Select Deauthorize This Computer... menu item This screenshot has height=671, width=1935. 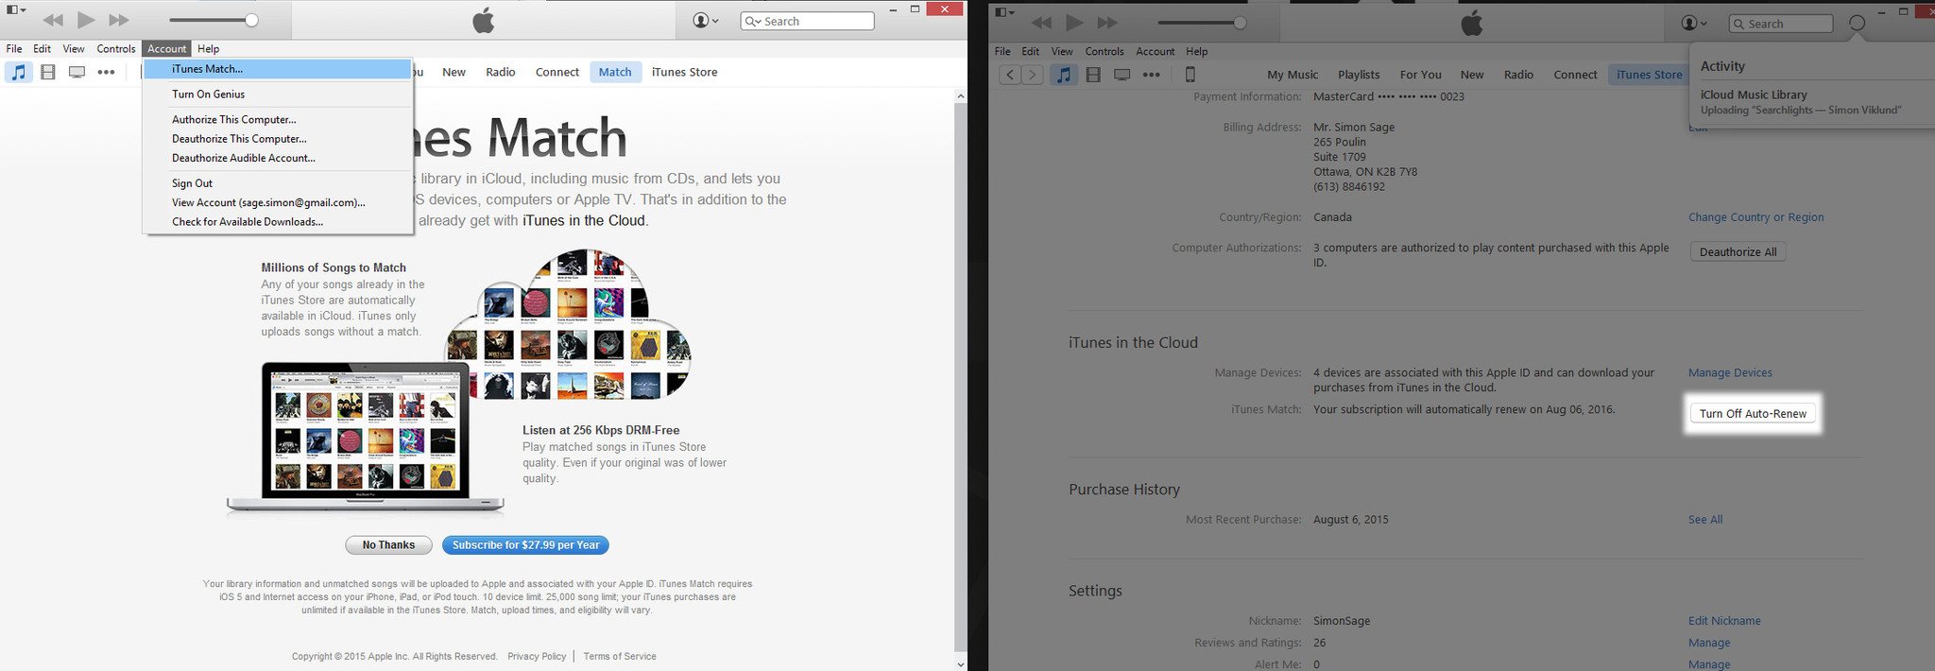coord(277,139)
